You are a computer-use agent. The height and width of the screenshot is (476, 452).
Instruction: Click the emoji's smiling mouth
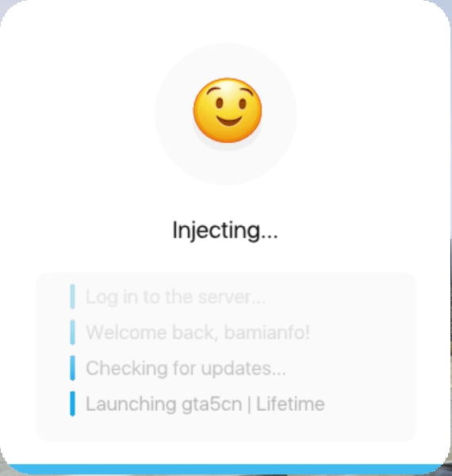[x=229, y=121]
